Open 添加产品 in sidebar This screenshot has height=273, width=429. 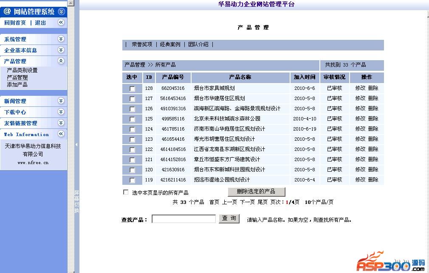17,85
